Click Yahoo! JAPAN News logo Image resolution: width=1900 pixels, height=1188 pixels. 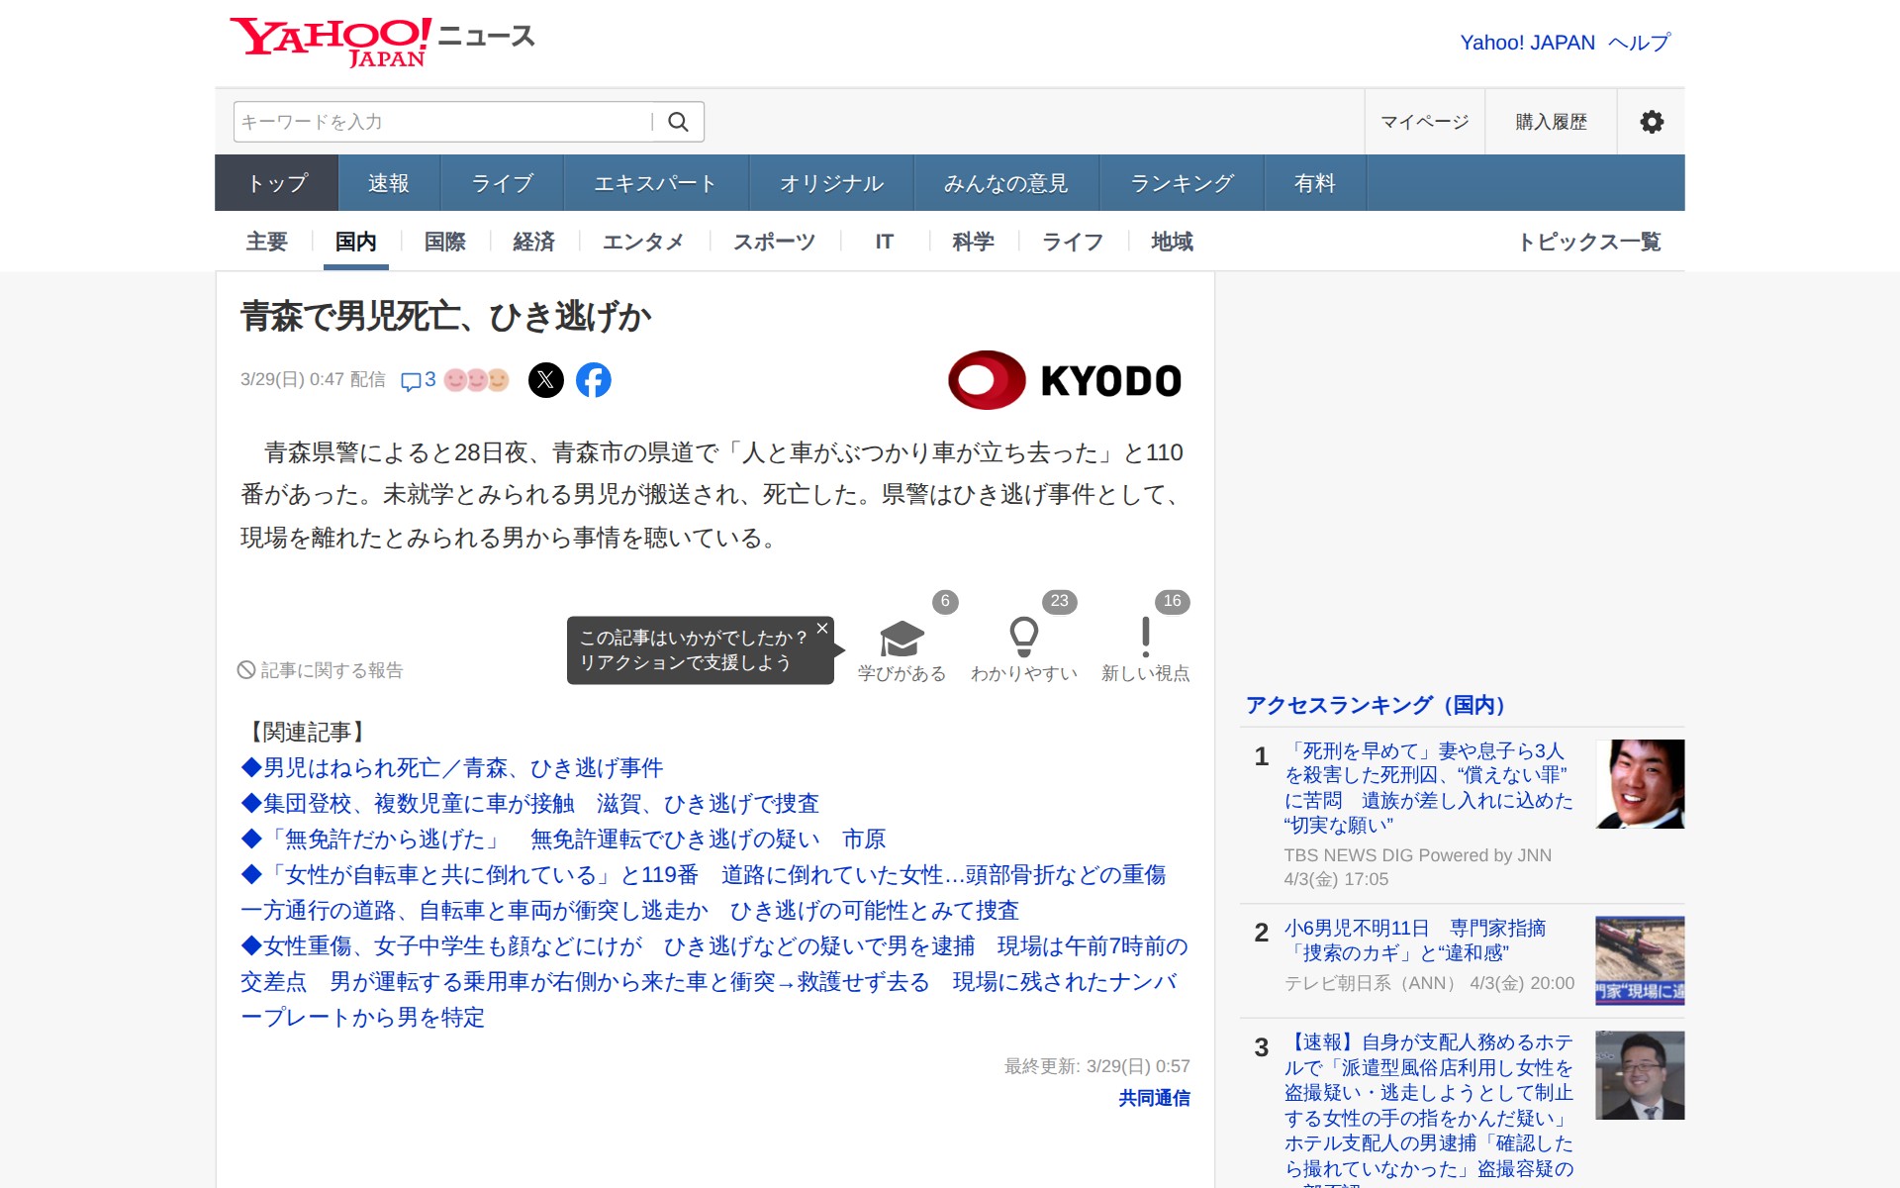point(382,42)
